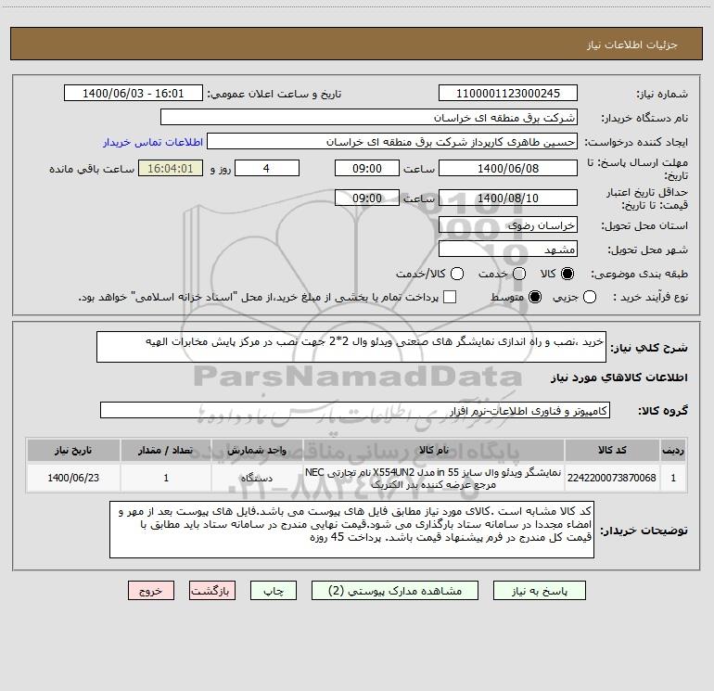Click the کد کالا column header
This screenshot has height=691, width=714.
click(x=612, y=450)
